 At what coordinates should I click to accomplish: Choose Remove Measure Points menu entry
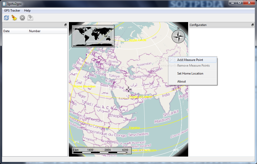point(192,66)
